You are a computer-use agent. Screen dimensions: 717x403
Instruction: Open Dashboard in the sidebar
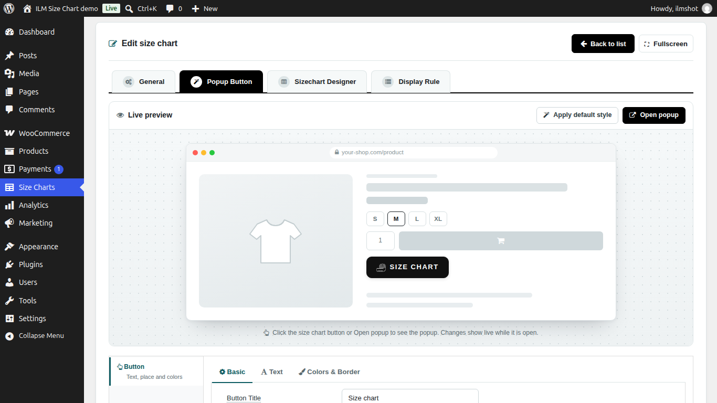pyautogui.click(x=42, y=32)
